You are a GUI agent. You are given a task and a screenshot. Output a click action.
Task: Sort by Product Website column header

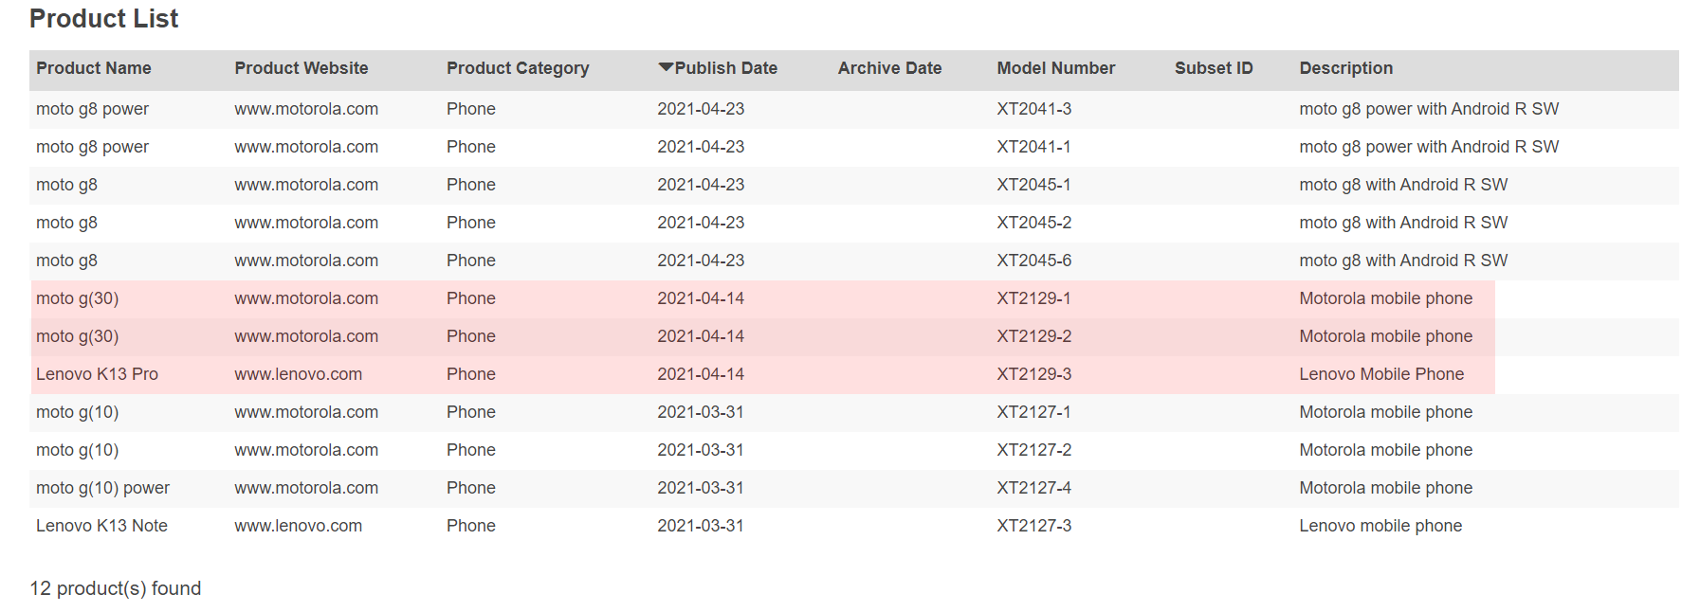click(302, 68)
